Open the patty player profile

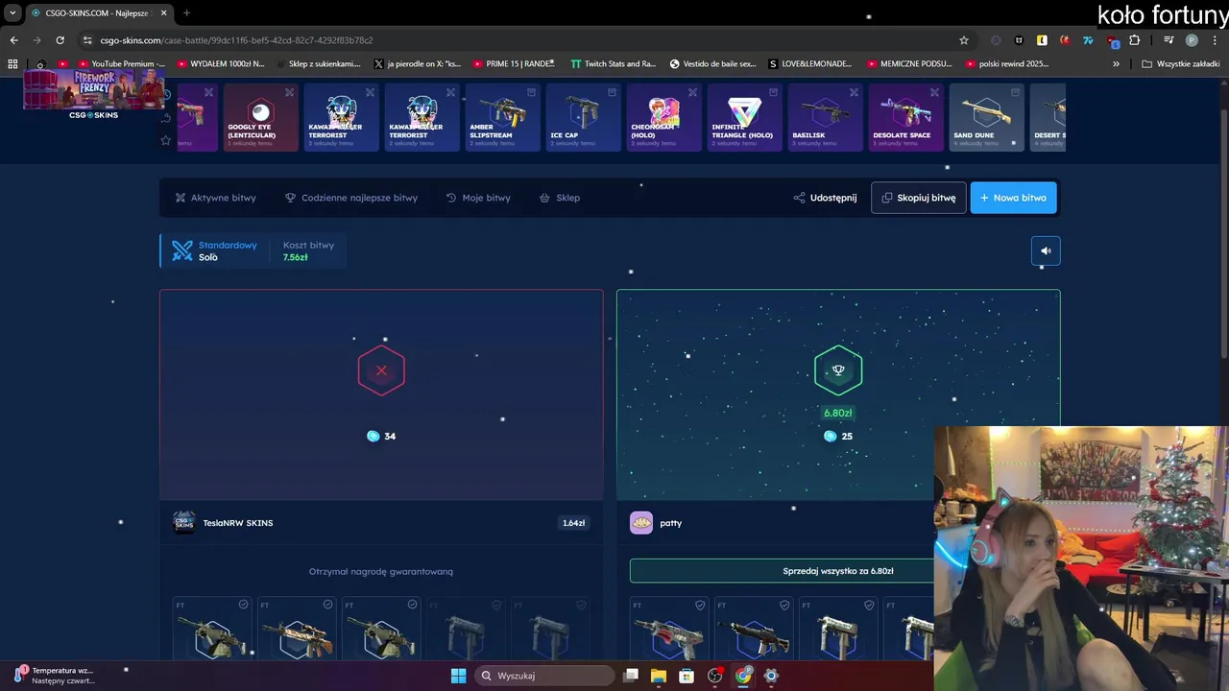(656, 523)
